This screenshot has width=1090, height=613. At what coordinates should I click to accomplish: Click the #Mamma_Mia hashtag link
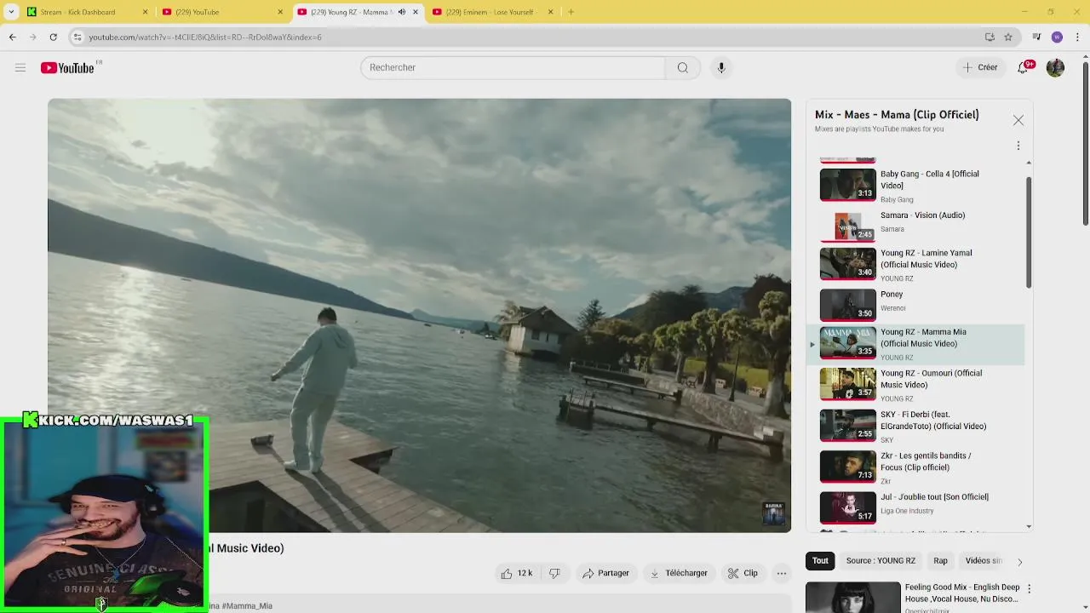(x=247, y=606)
